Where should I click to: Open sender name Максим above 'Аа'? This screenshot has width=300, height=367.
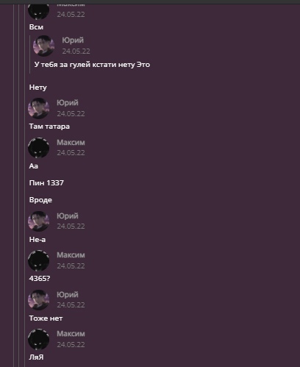[x=71, y=142]
